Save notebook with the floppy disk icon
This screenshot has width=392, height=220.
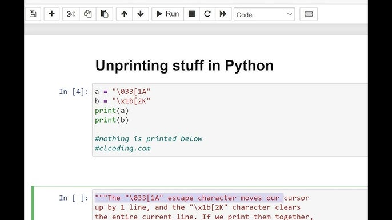[x=33, y=14]
